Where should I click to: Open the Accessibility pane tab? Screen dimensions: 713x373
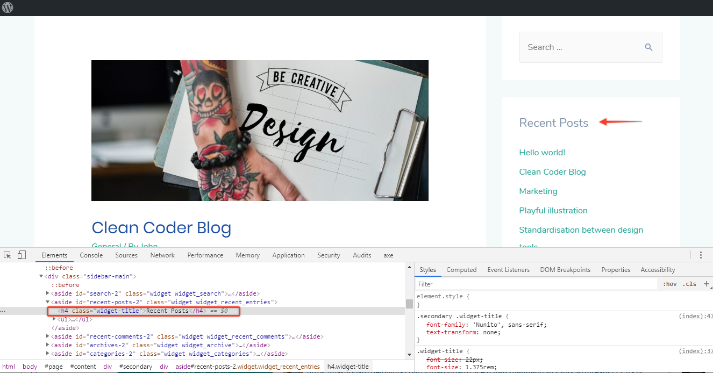pos(658,270)
